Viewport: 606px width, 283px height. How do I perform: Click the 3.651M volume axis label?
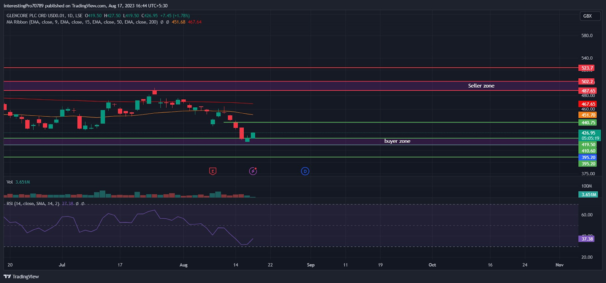(x=589, y=195)
